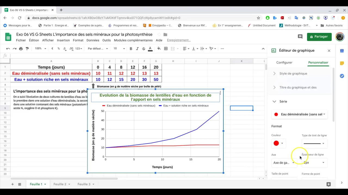
Task: Open the chart's three-dot options menu
Action: click(x=220, y=93)
